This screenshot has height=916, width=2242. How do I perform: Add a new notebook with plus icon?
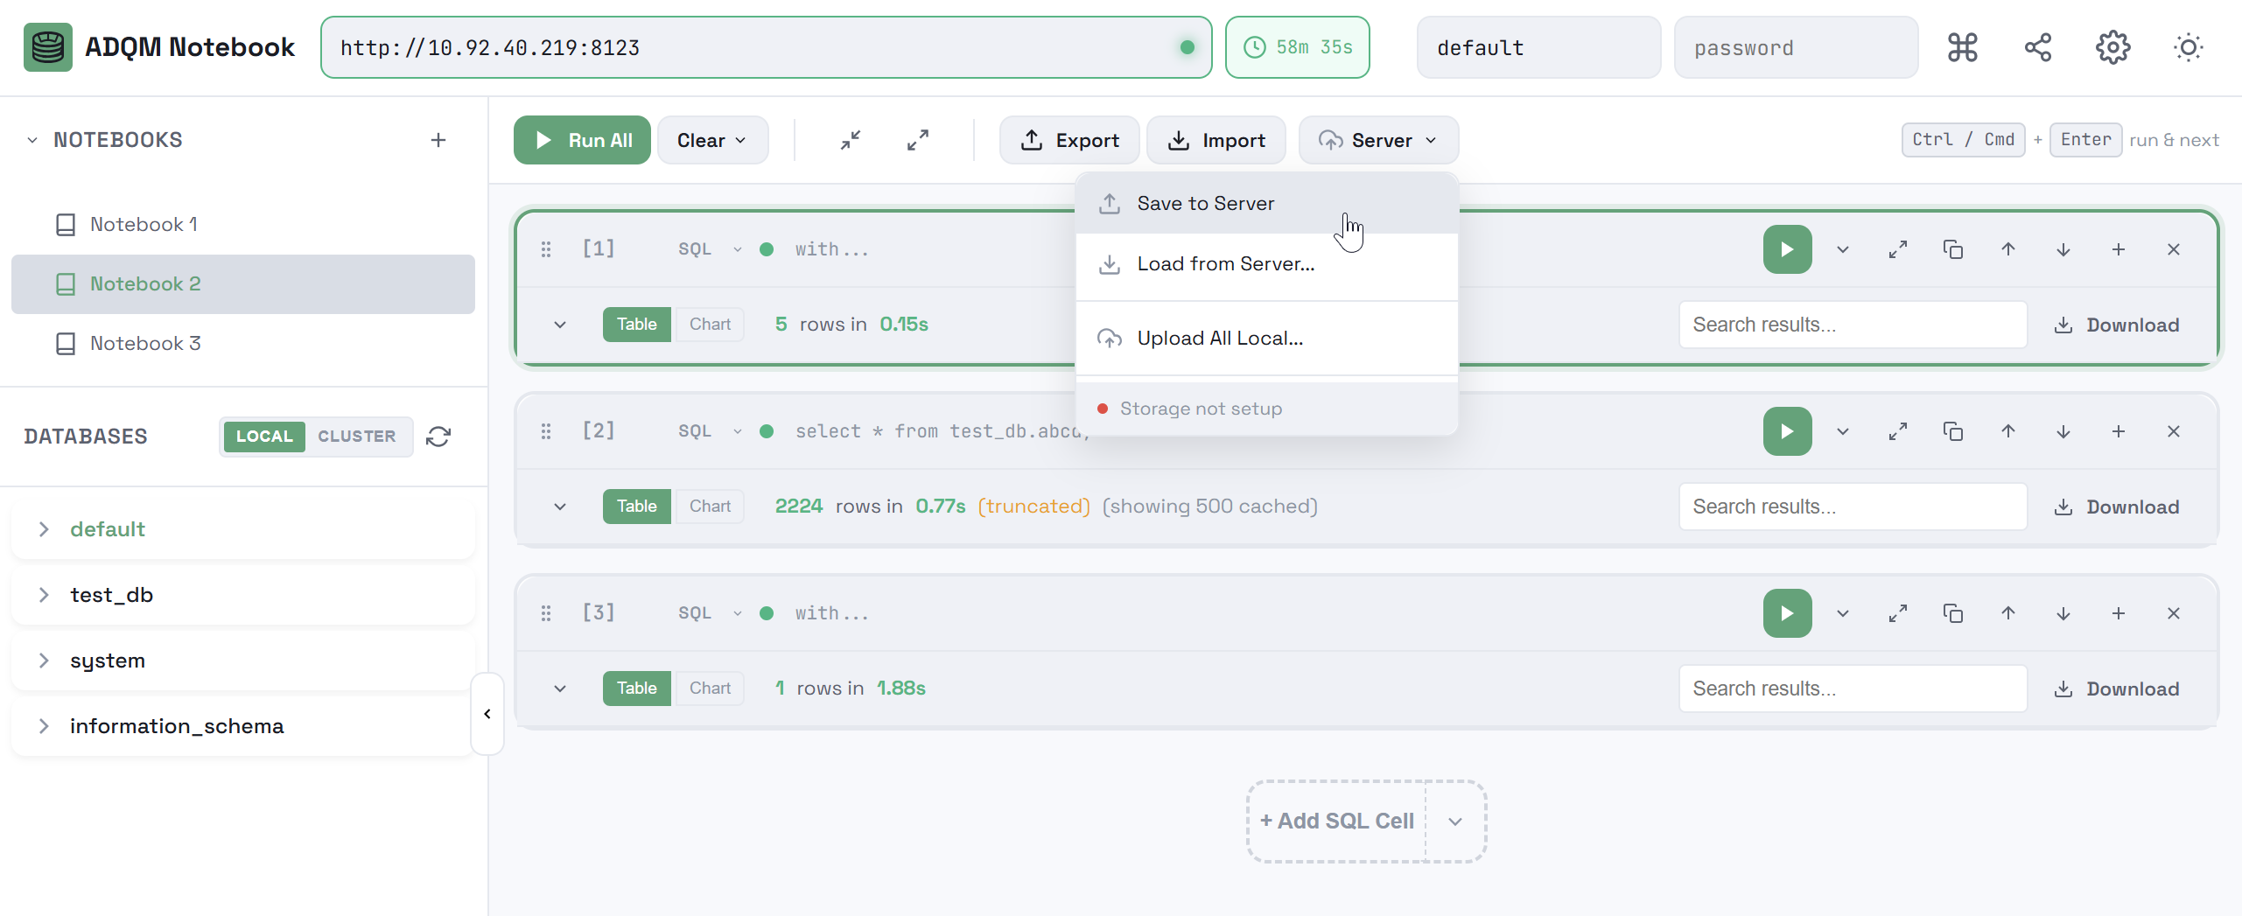tap(438, 140)
